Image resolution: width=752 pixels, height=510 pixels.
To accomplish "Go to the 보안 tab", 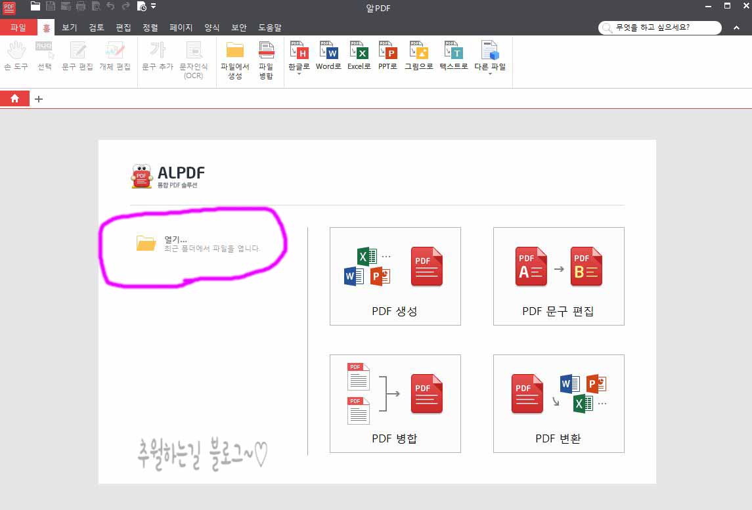I will 239,28.
